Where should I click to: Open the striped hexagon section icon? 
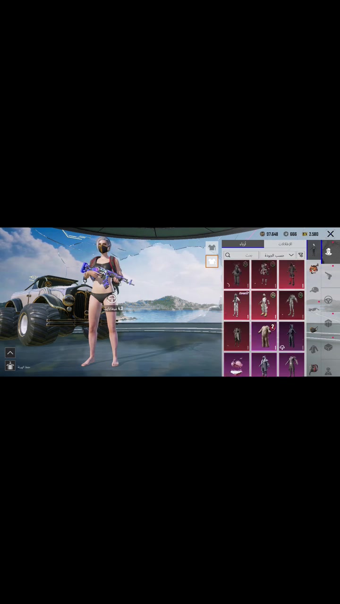[x=329, y=324]
